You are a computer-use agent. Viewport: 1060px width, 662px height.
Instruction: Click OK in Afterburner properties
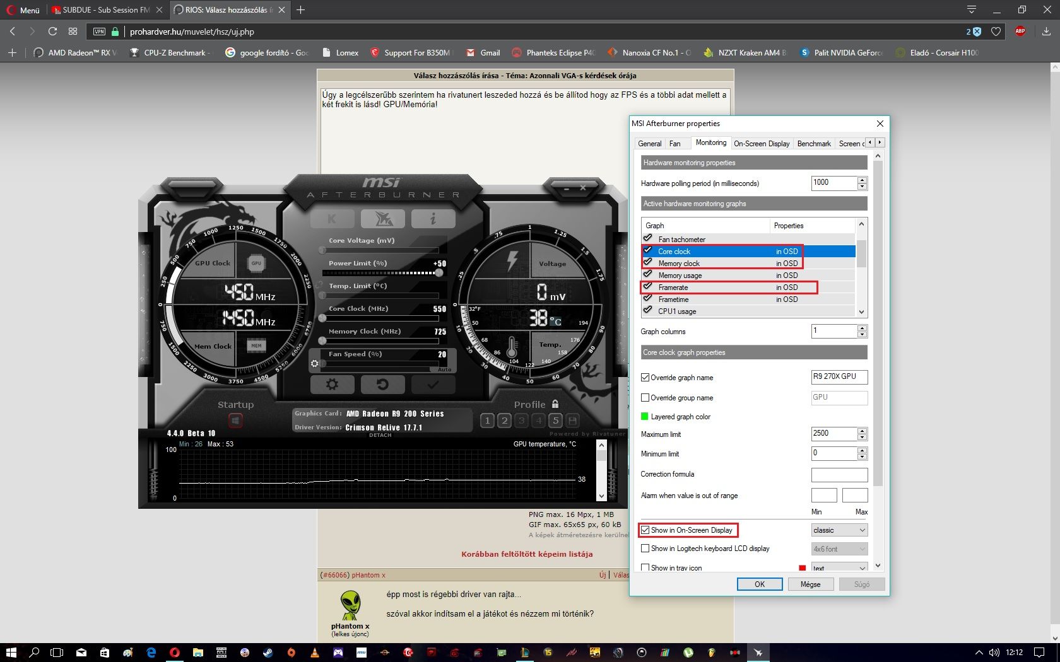pyautogui.click(x=760, y=584)
